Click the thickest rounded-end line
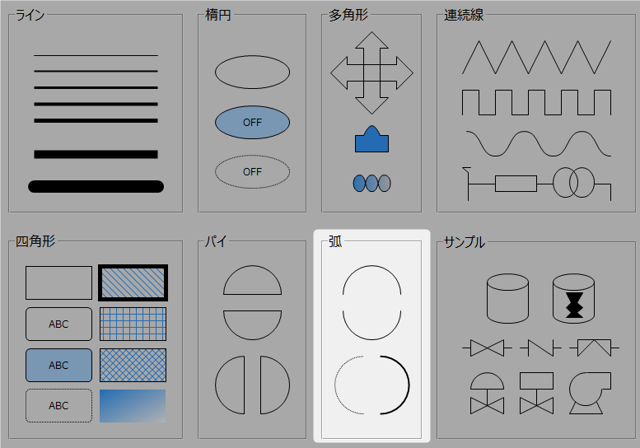 point(96,186)
